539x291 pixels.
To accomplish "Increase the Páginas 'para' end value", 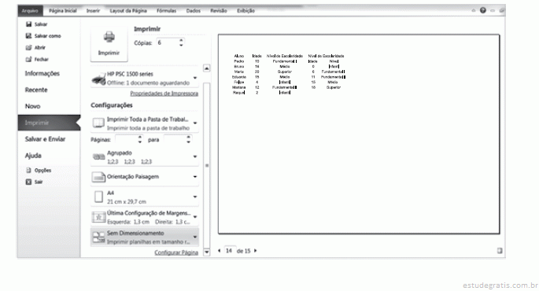I will 188,137.
